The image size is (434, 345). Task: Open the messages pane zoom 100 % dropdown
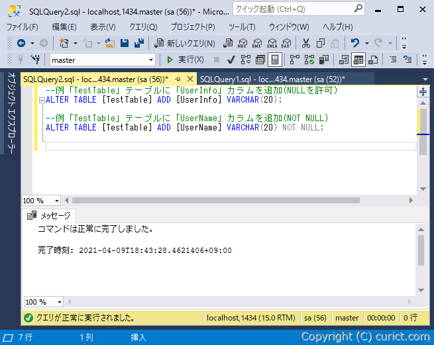pyautogui.click(x=60, y=302)
